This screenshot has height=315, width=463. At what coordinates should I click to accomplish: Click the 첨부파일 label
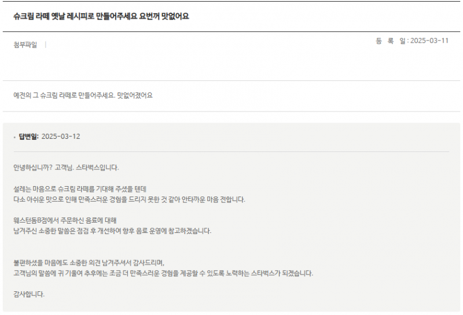coord(25,45)
